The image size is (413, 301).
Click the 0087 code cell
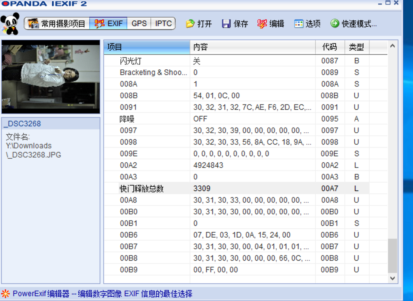click(330, 61)
